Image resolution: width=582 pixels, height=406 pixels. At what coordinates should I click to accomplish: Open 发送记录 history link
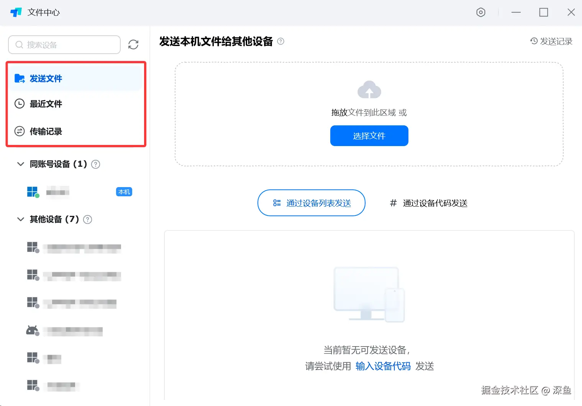[x=551, y=41]
